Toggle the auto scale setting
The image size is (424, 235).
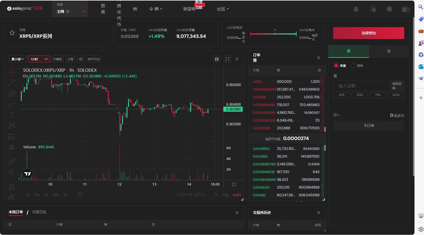point(236,194)
